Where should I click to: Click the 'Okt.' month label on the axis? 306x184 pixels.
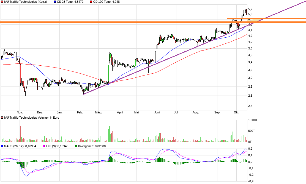(x=236, y=112)
